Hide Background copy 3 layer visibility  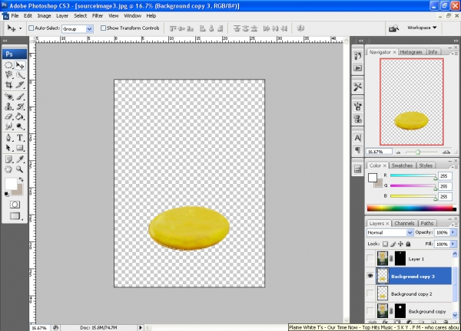point(370,276)
